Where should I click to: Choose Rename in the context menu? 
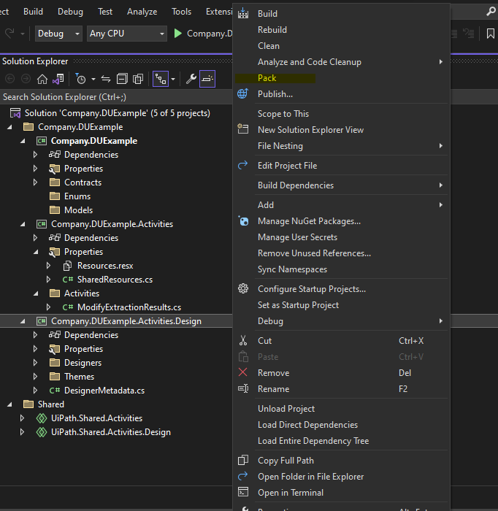coord(341,389)
